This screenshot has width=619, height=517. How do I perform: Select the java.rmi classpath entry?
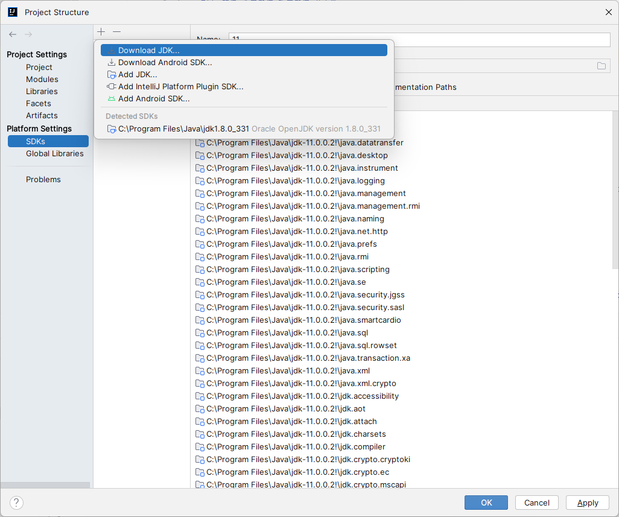tap(282, 256)
